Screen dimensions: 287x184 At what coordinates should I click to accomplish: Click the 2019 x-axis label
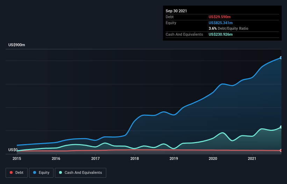point(174,158)
